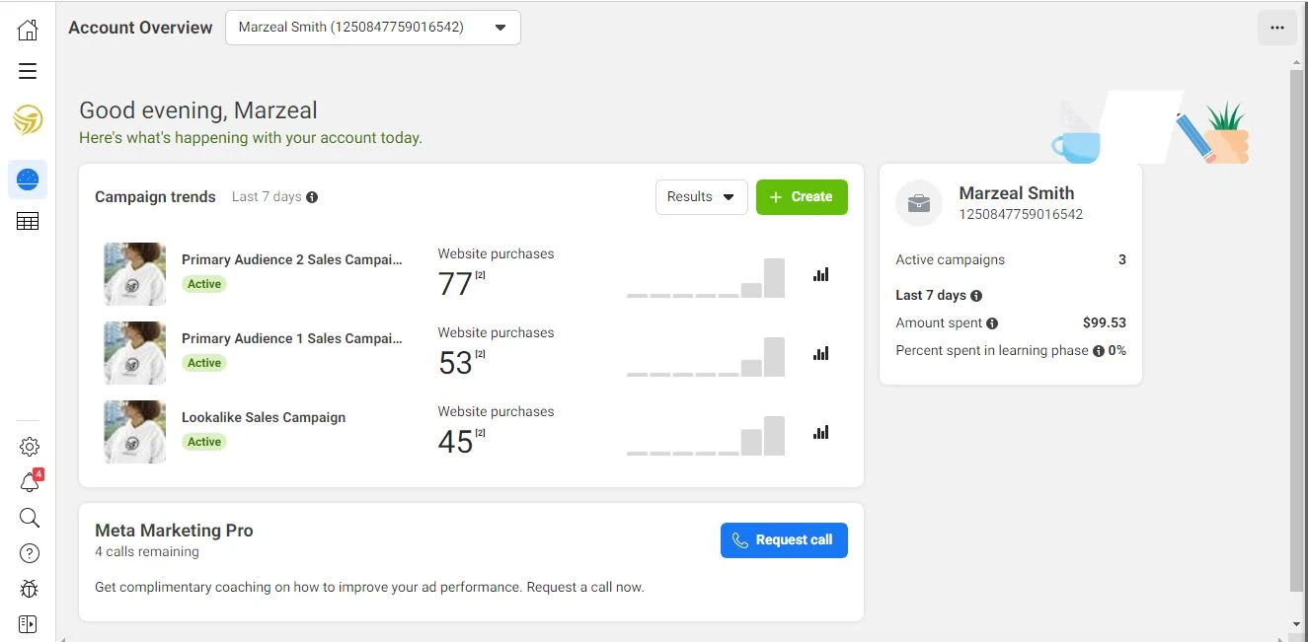Click the info icon next to Last 7 days in Campaign trends
Screen dimensions: 1308x642
(x=312, y=197)
